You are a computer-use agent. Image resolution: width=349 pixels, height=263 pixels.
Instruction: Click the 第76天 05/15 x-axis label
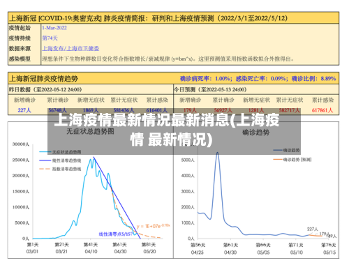(x=329, y=248)
